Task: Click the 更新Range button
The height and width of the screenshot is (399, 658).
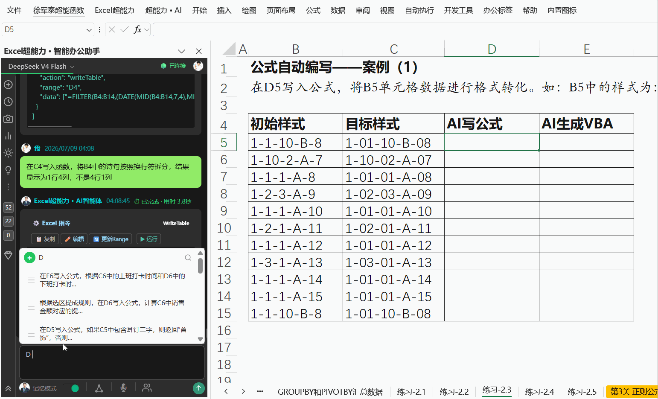Action: click(x=111, y=239)
